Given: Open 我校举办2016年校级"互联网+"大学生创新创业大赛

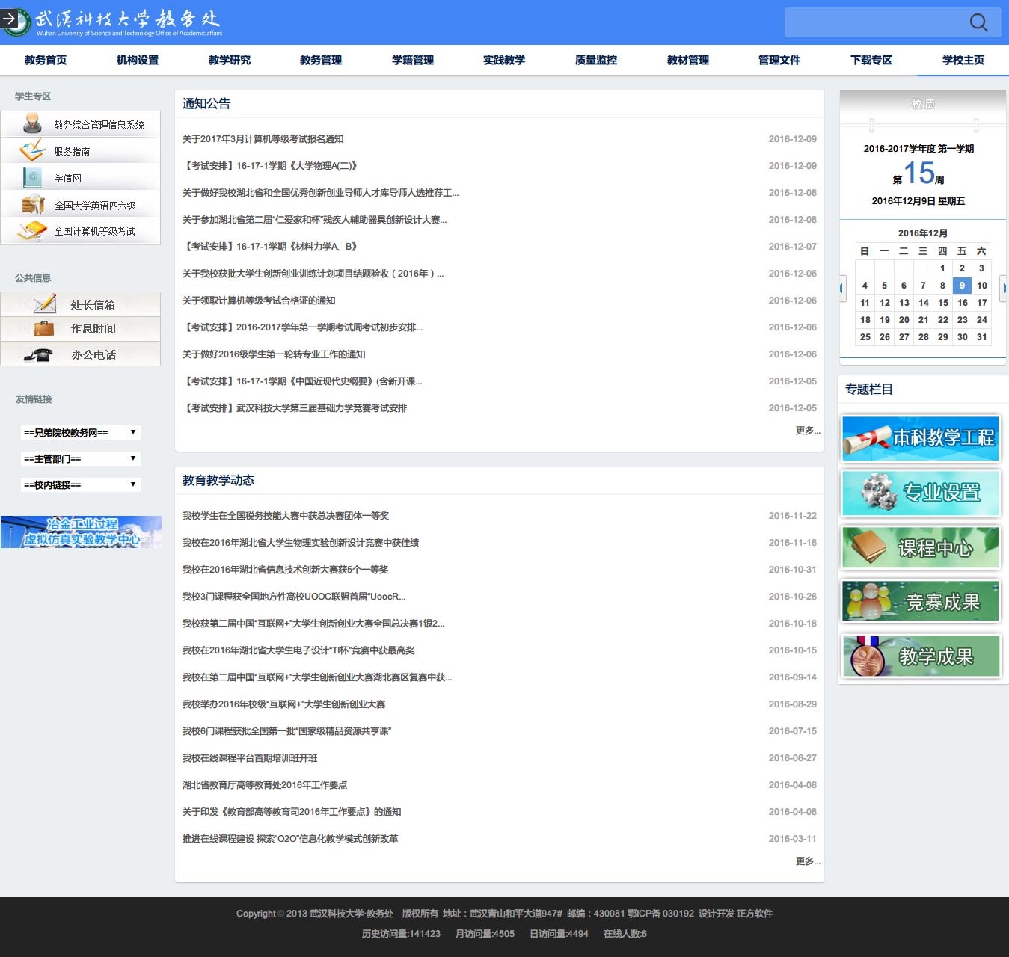Looking at the screenshot, I should [x=284, y=704].
